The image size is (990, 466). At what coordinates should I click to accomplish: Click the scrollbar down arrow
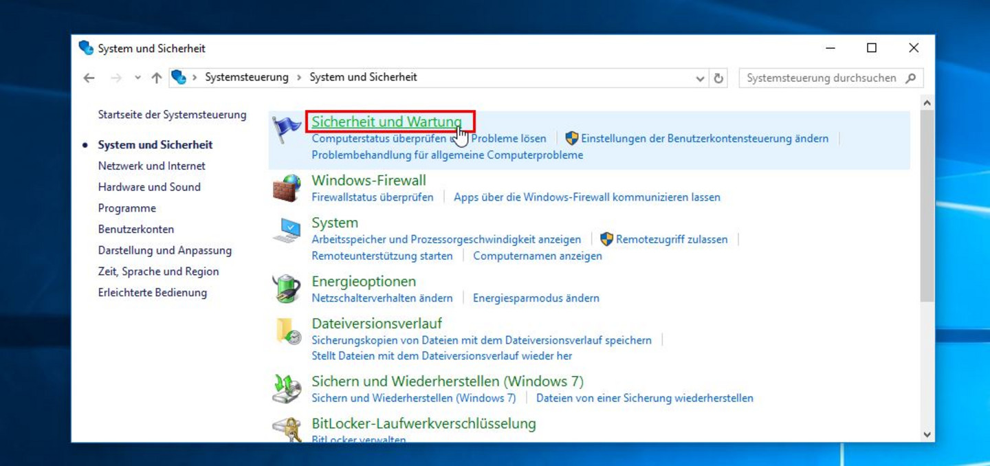click(927, 434)
